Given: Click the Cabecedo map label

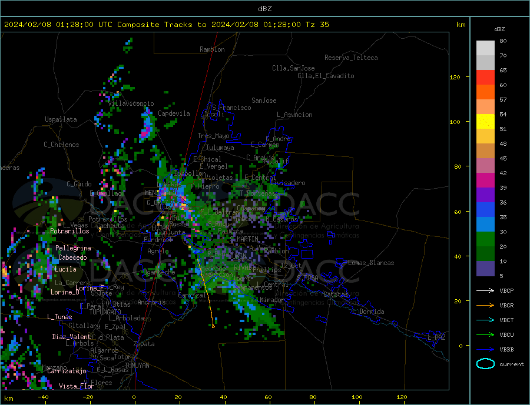Looking at the screenshot, I should [72, 257].
